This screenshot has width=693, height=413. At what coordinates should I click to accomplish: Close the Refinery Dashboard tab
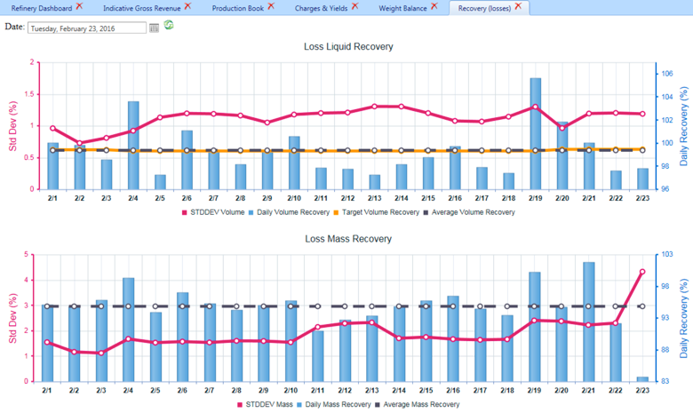79,6
